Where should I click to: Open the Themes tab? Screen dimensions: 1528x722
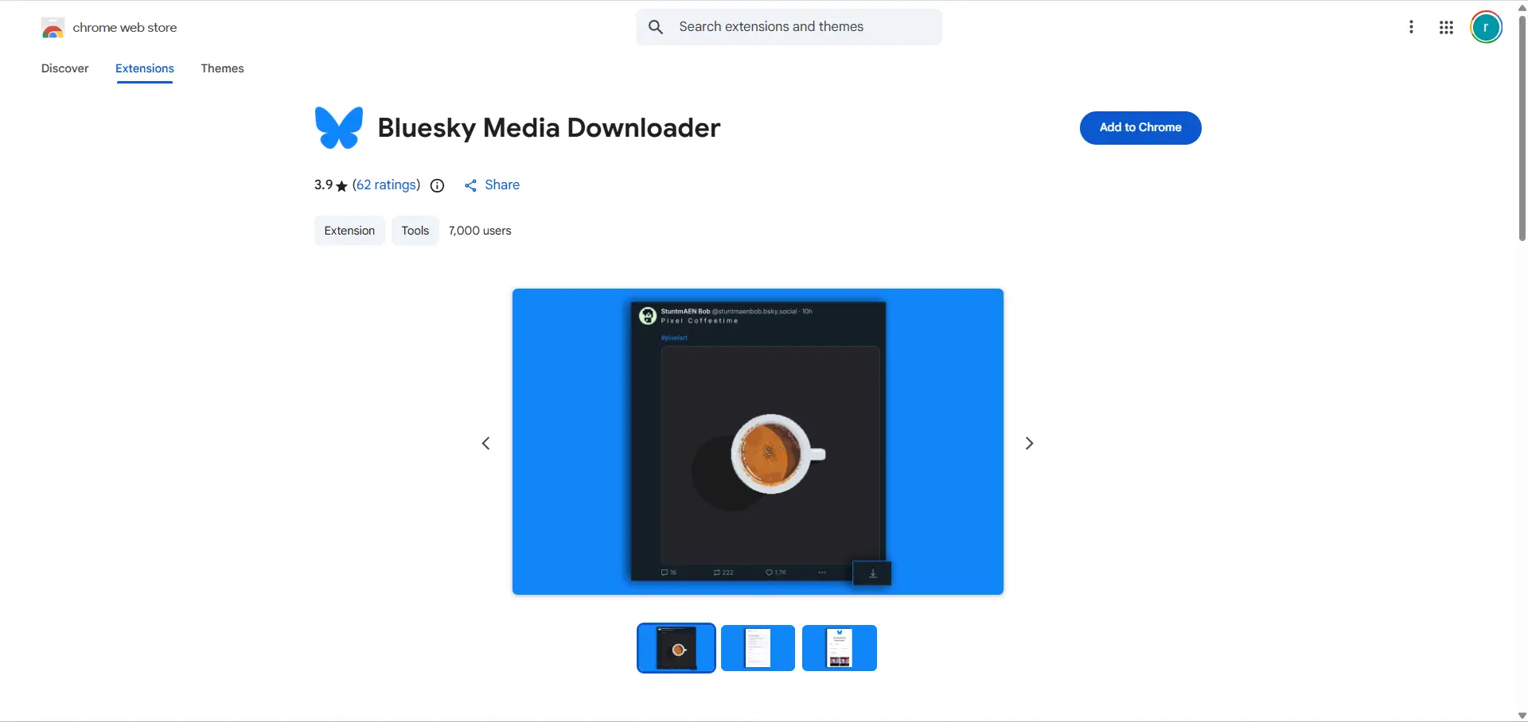coord(222,68)
